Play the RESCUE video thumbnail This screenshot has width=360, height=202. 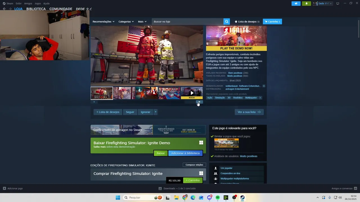tap(192, 93)
